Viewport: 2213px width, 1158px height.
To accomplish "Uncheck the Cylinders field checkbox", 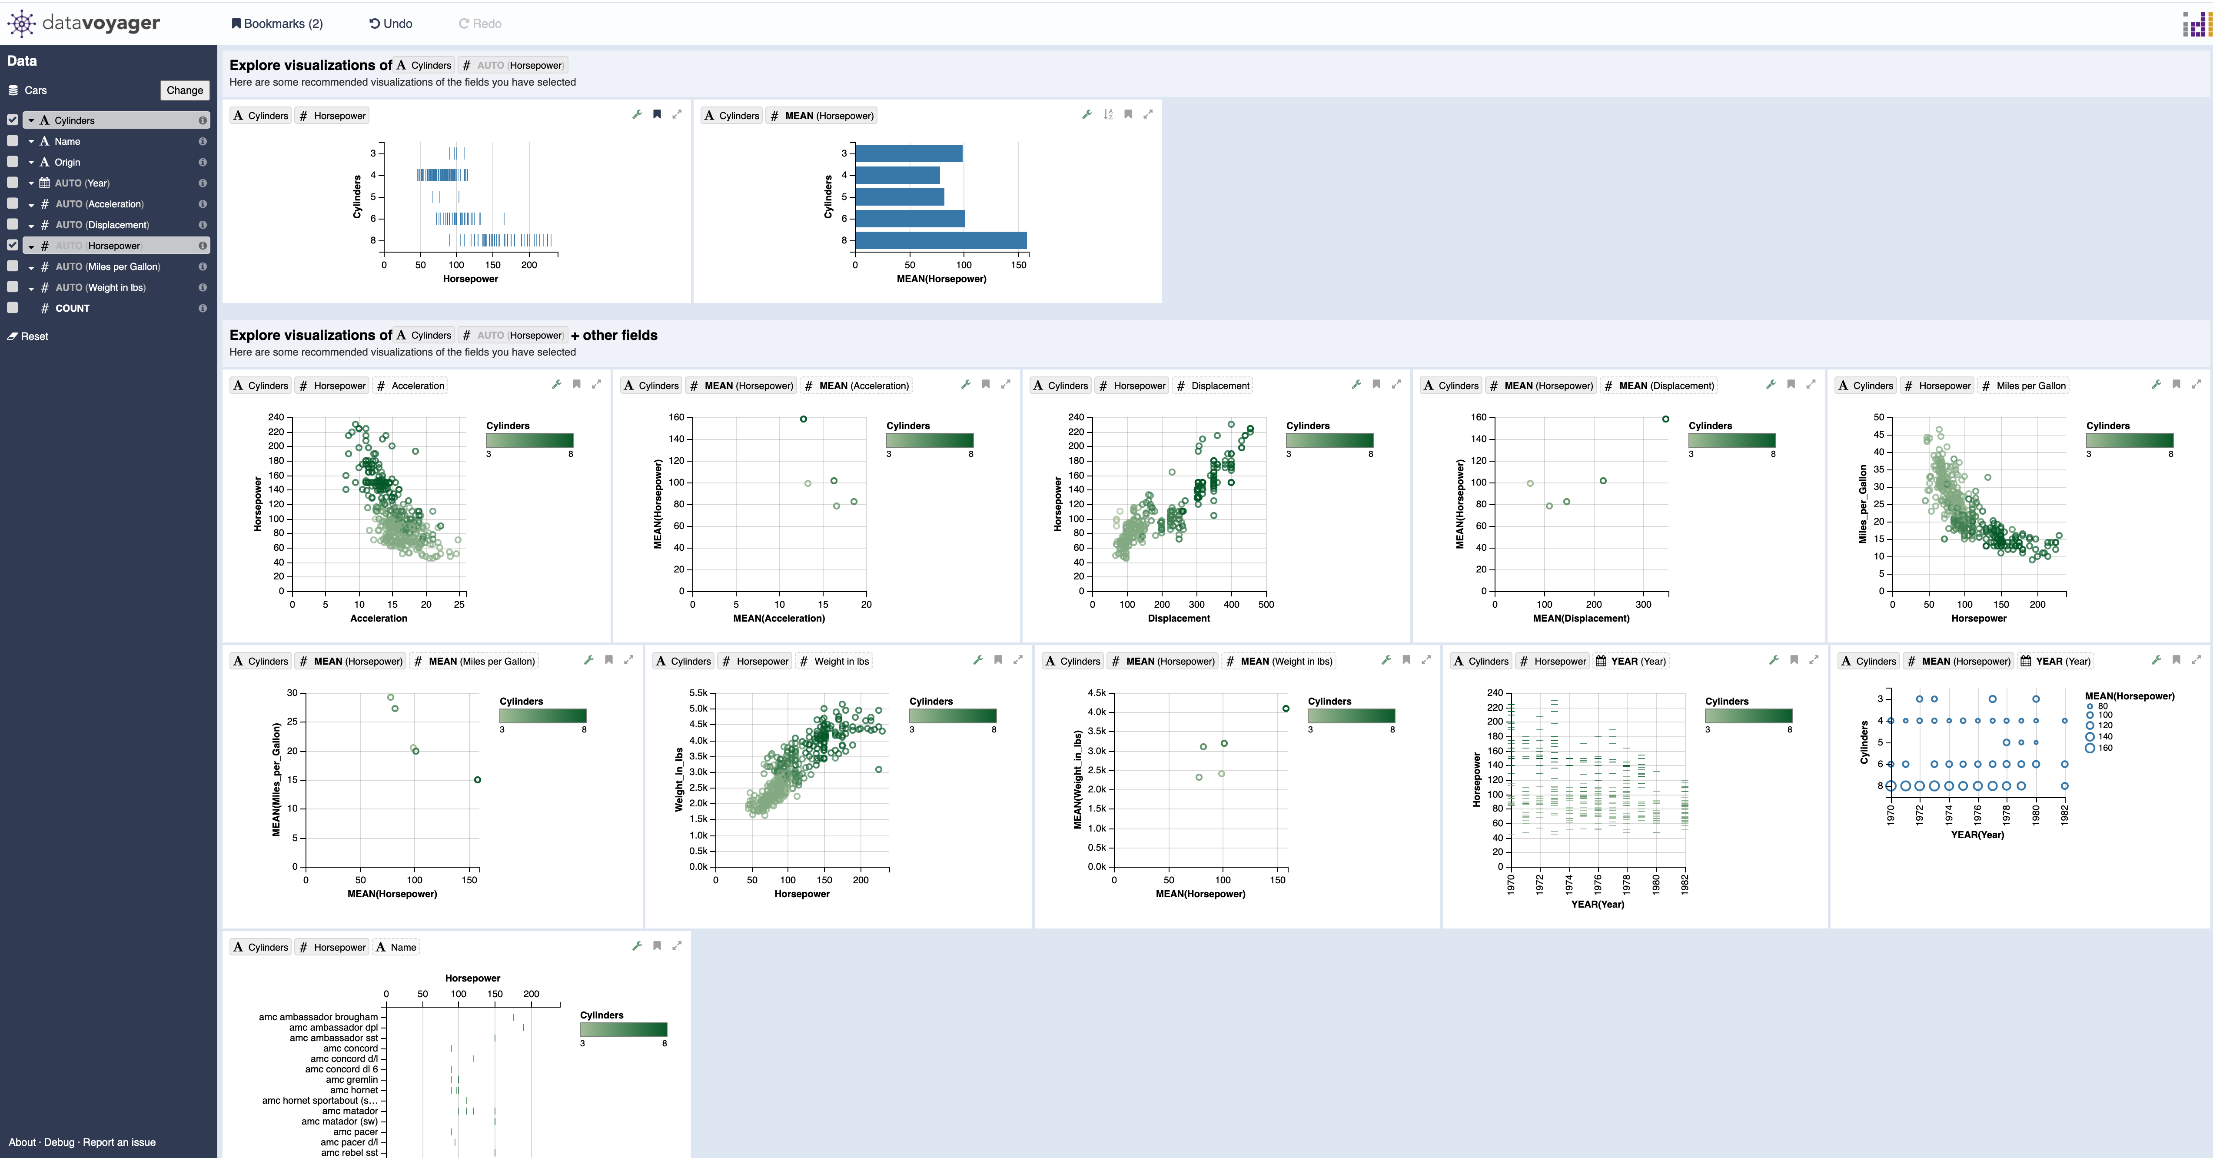I will tap(13, 120).
